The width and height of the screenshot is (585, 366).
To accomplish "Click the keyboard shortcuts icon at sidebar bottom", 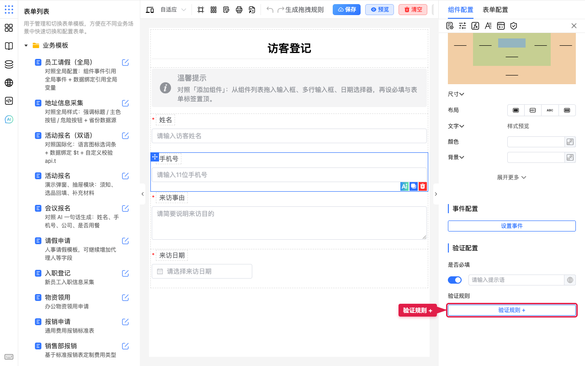I will [x=9, y=357].
